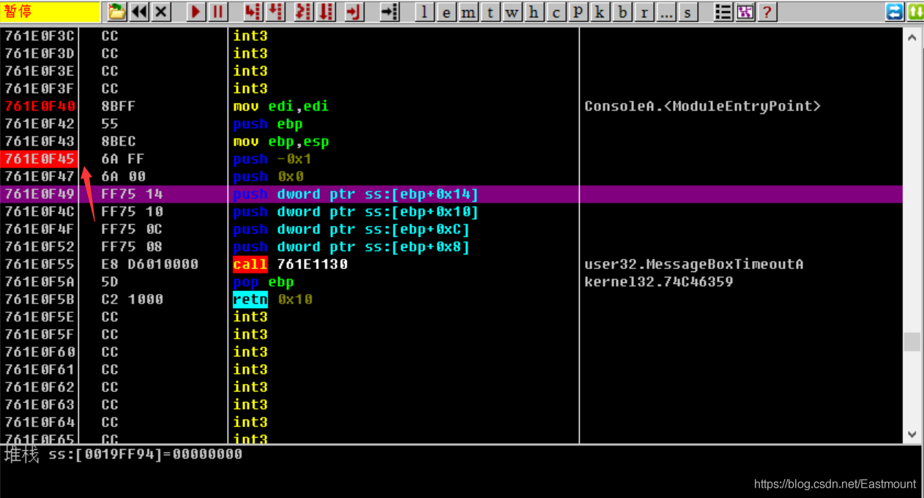
Task: Open Patches window with 'P' button
Action: 578,12
